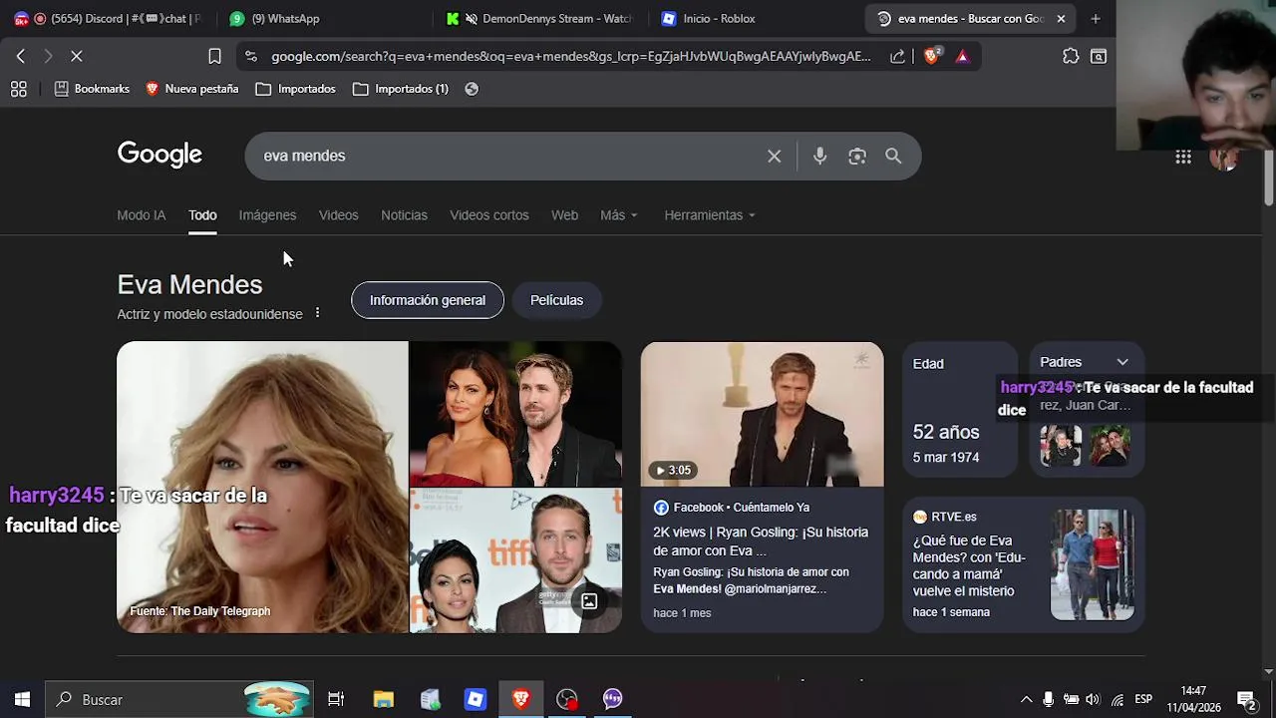Select Videos cortos search tab
Image resolution: width=1276 pixels, height=718 pixels.
(488, 215)
